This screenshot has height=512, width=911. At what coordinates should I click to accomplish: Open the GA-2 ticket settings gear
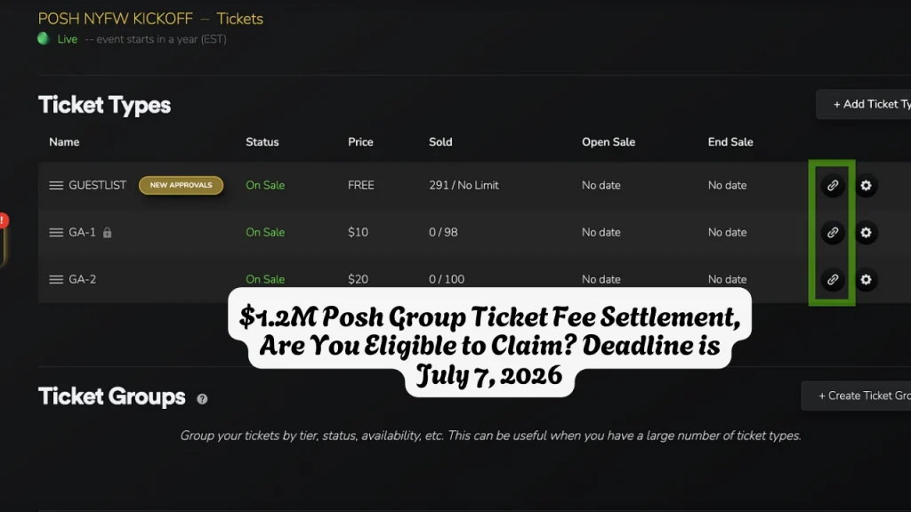pos(867,279)
